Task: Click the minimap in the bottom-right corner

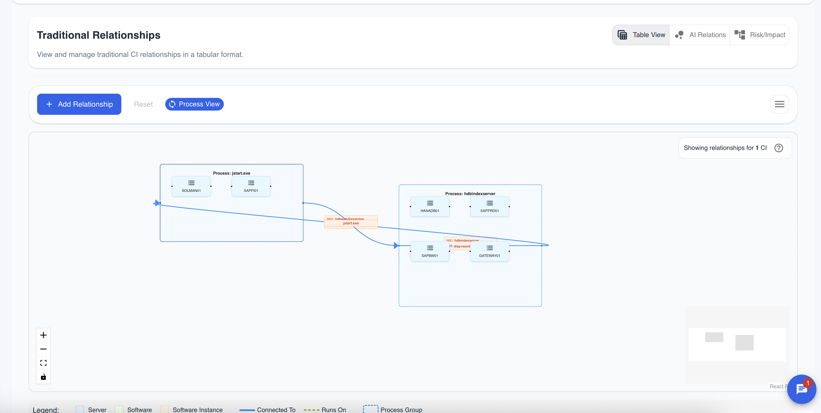Action: click(x=737, y=344)
